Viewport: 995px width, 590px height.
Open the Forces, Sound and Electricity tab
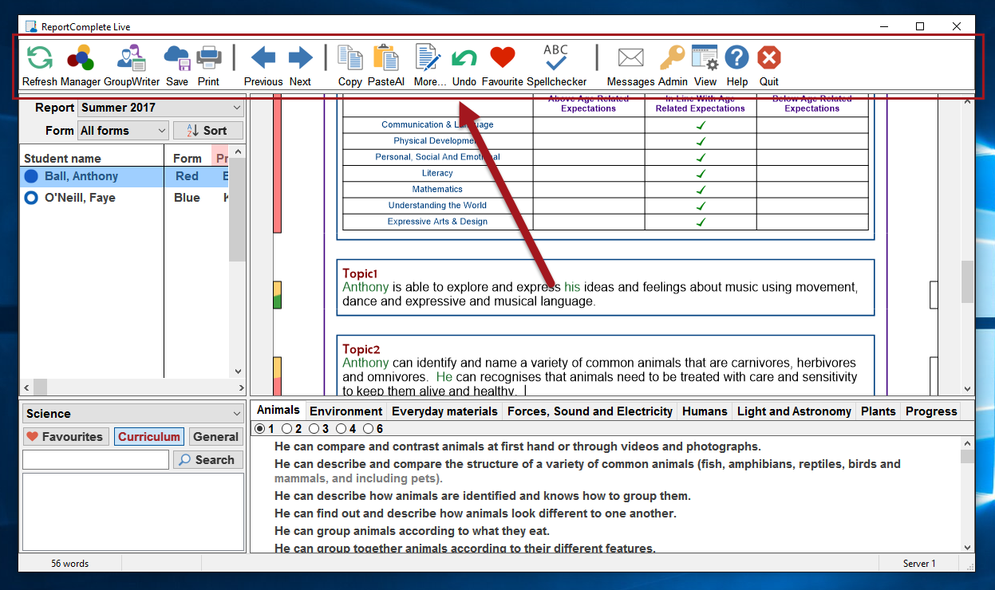(590, 411)
